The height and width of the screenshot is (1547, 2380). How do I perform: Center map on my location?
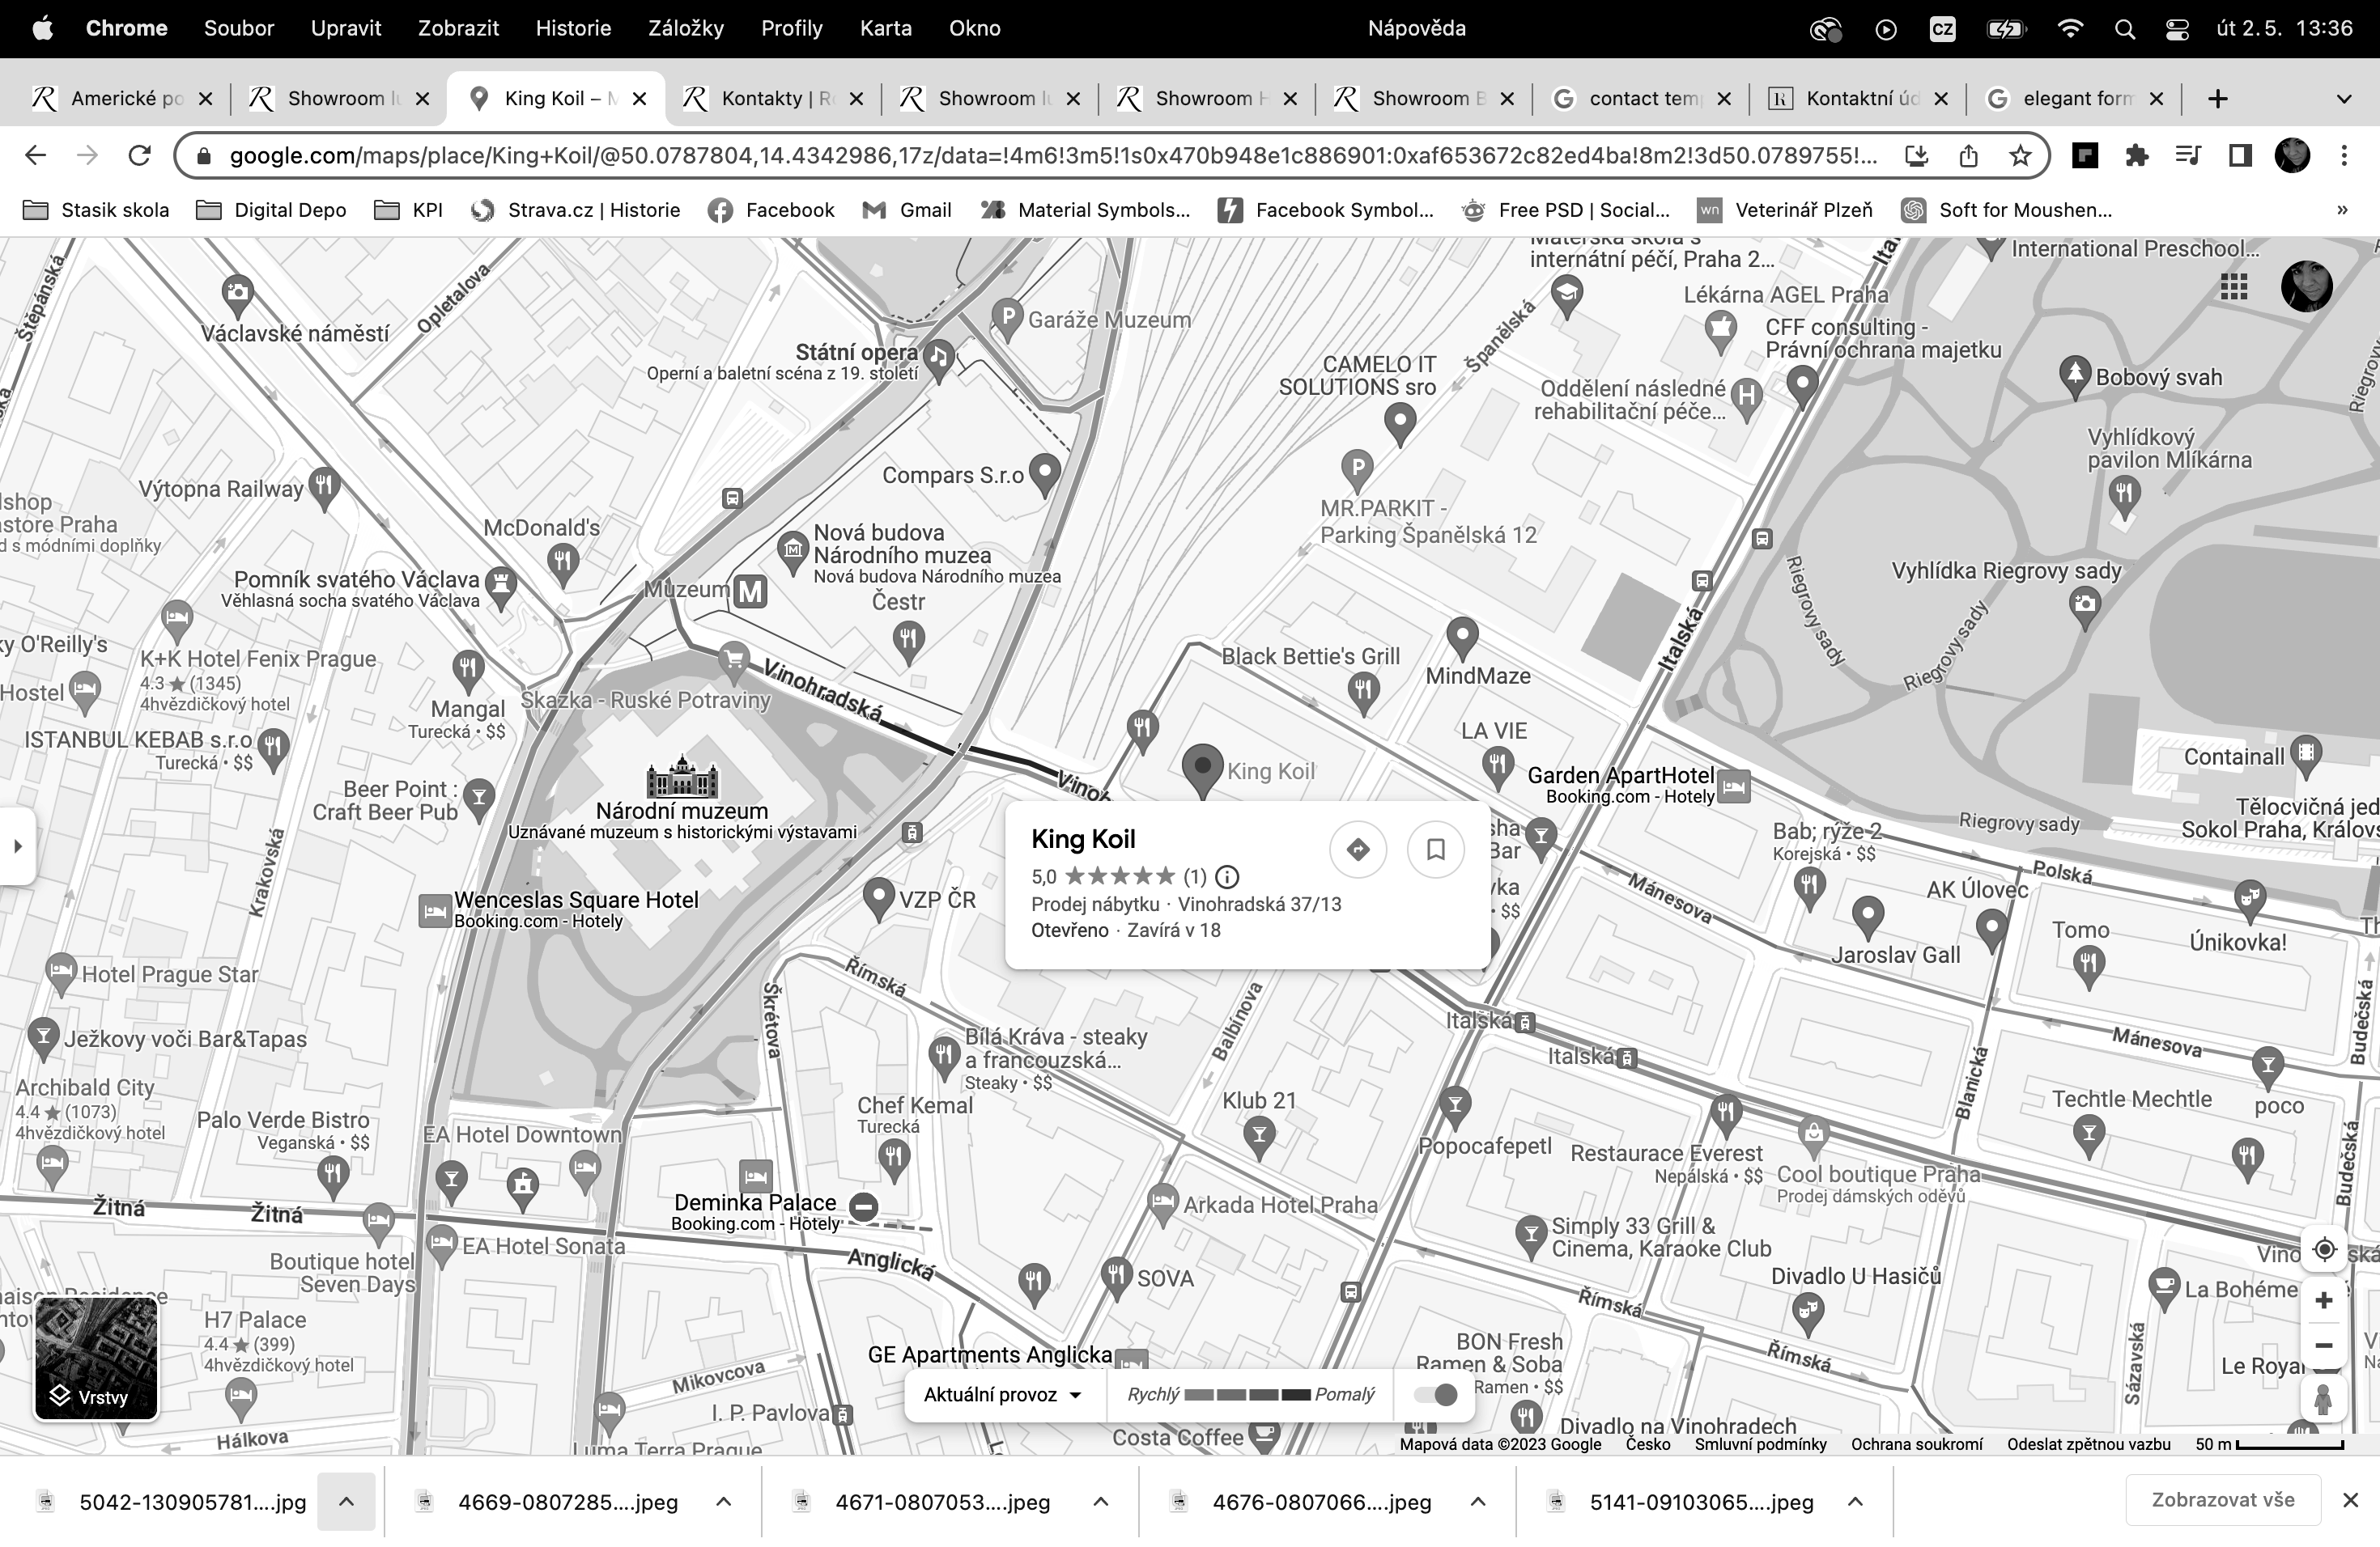pyautogui.click(x=2324, y=1249)
